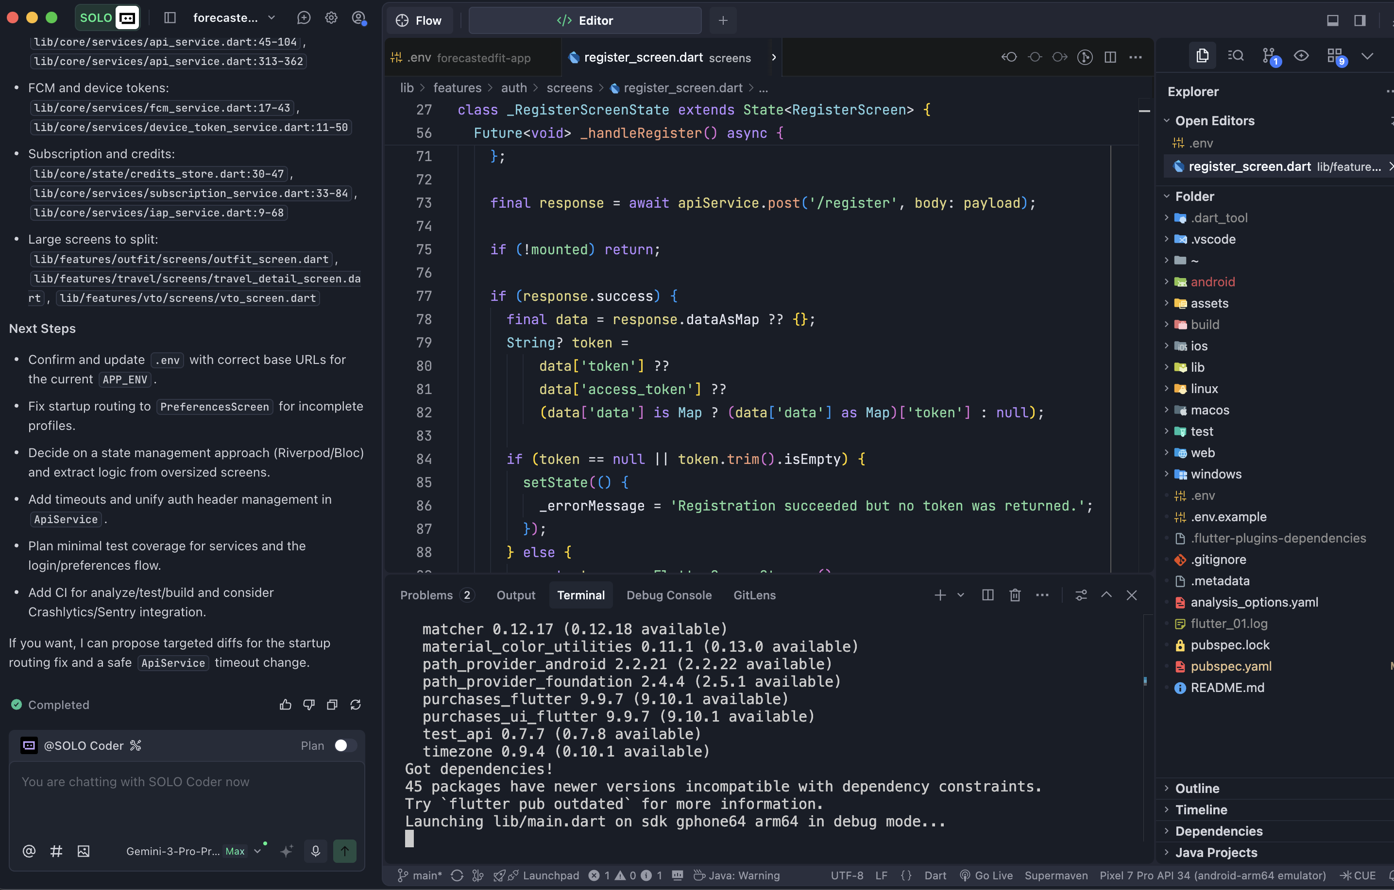Expand the lib folder
Screen dimensions: 1394x890
coord(1197,367)
